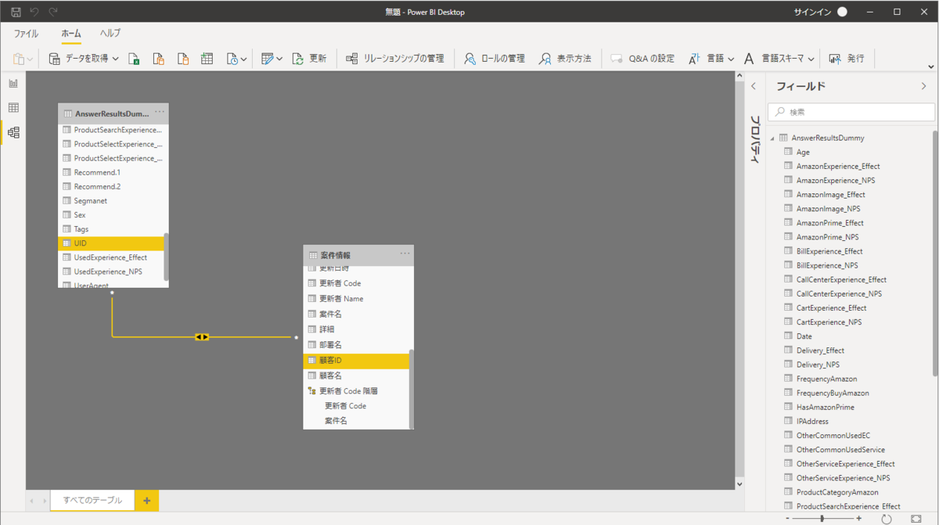Click the save icon in title bar

coord(16,12)
